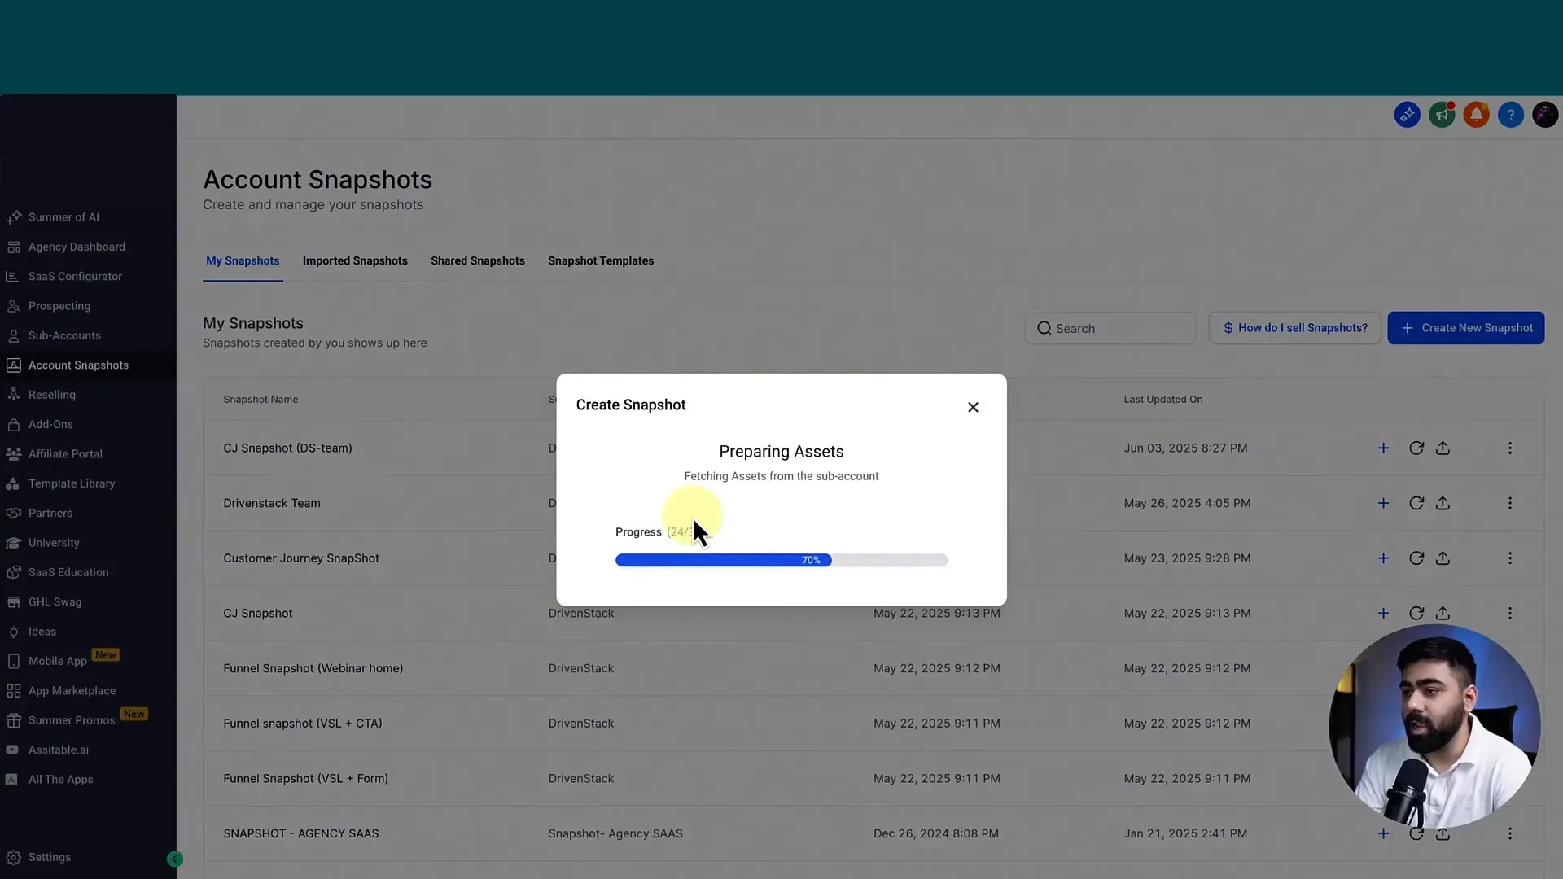Screen dimensions: 1563x879
Task: Refresh the Customer Journey SnapShot
Action: pos(1416,558)
